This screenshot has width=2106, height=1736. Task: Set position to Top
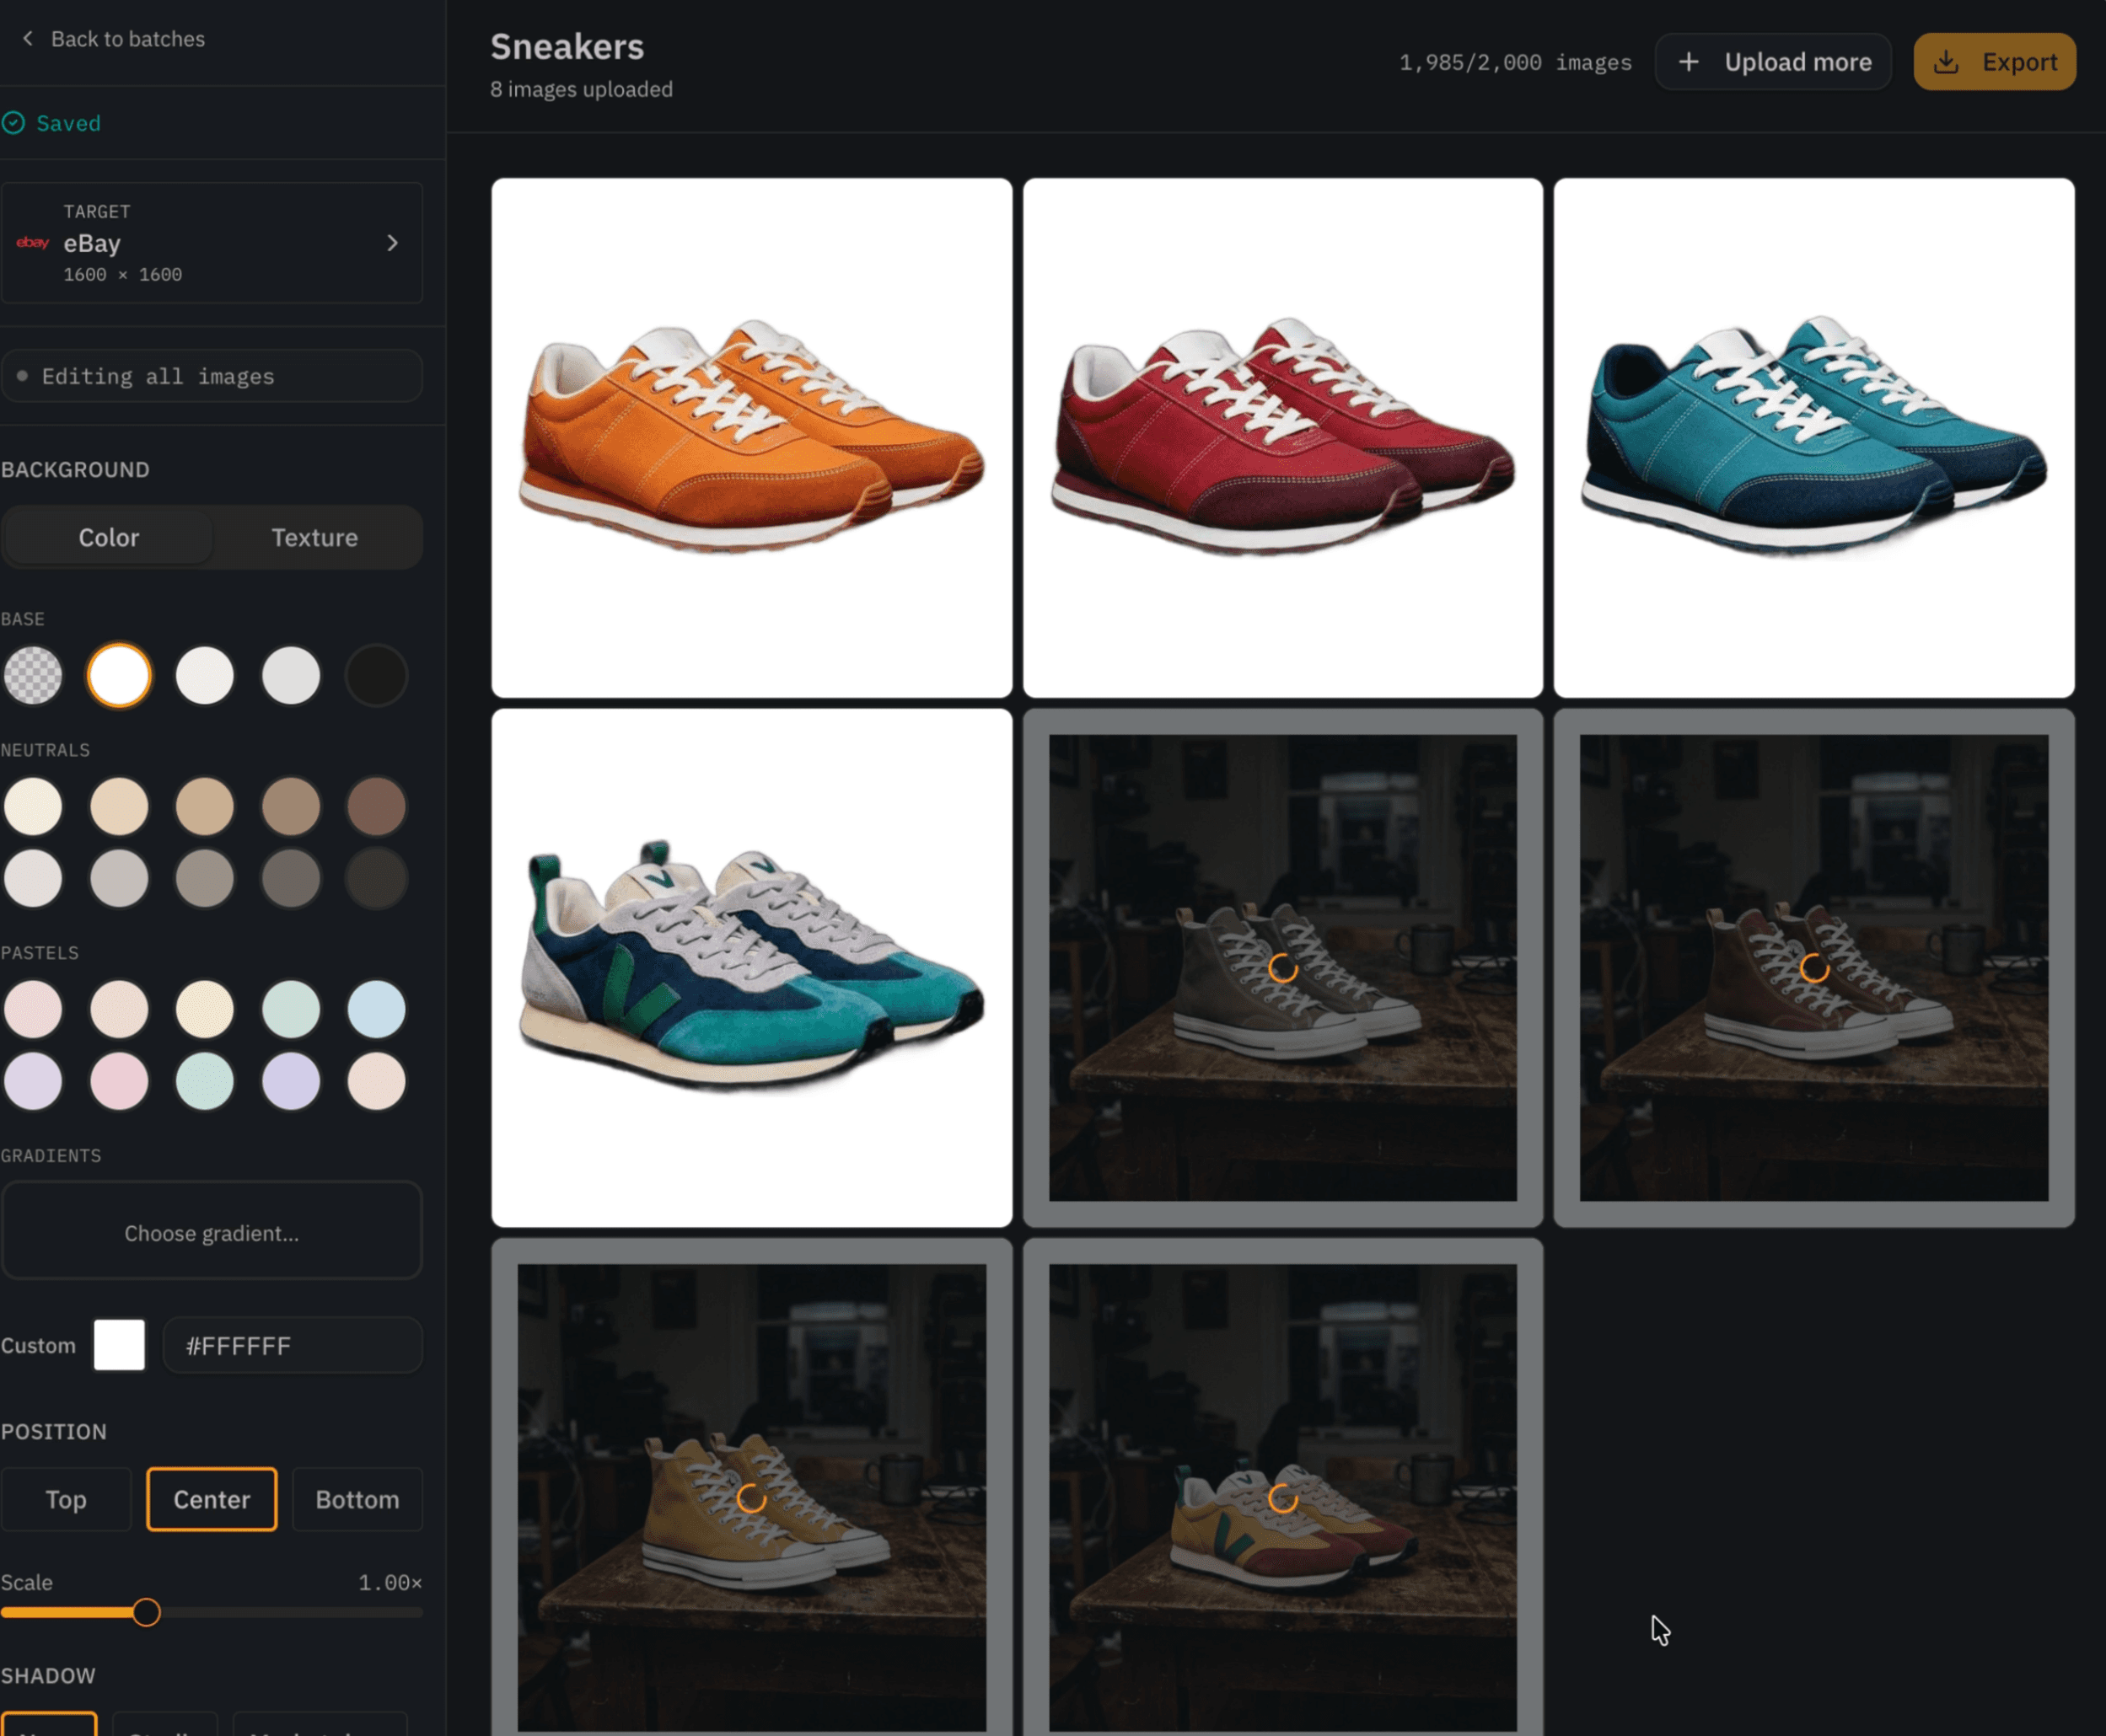(65, 1499)
